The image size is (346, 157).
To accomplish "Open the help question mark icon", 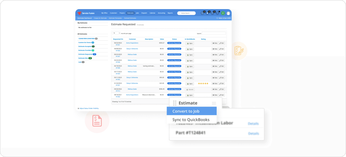I will [218, 13].
